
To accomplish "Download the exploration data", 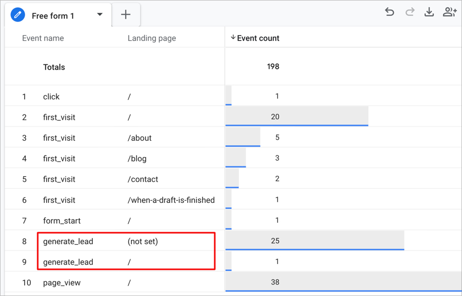I will pos(429,12).
